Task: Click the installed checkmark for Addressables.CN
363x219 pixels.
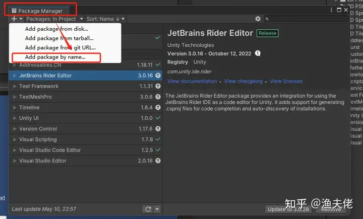Action: coord(158,65)
